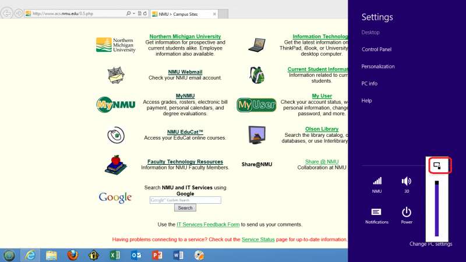
Task: Open the My User link
Action: click(x=322, y=95)
